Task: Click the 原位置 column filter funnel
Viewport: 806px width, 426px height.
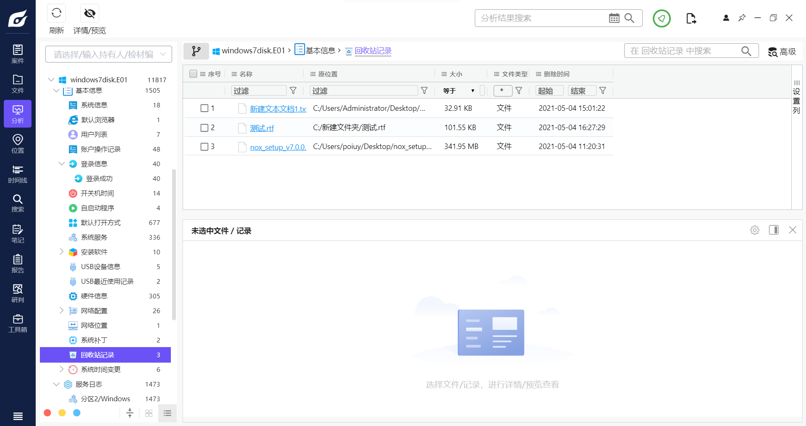Action: (424, 91)
